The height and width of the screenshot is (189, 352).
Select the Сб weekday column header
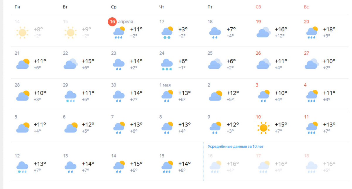[258, 7]
